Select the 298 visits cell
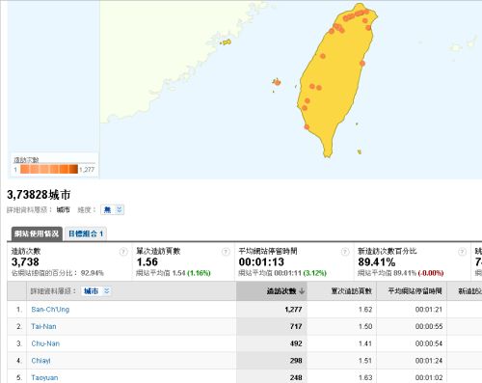The height and width of the screenshot is (383, 482). point(272,361)
